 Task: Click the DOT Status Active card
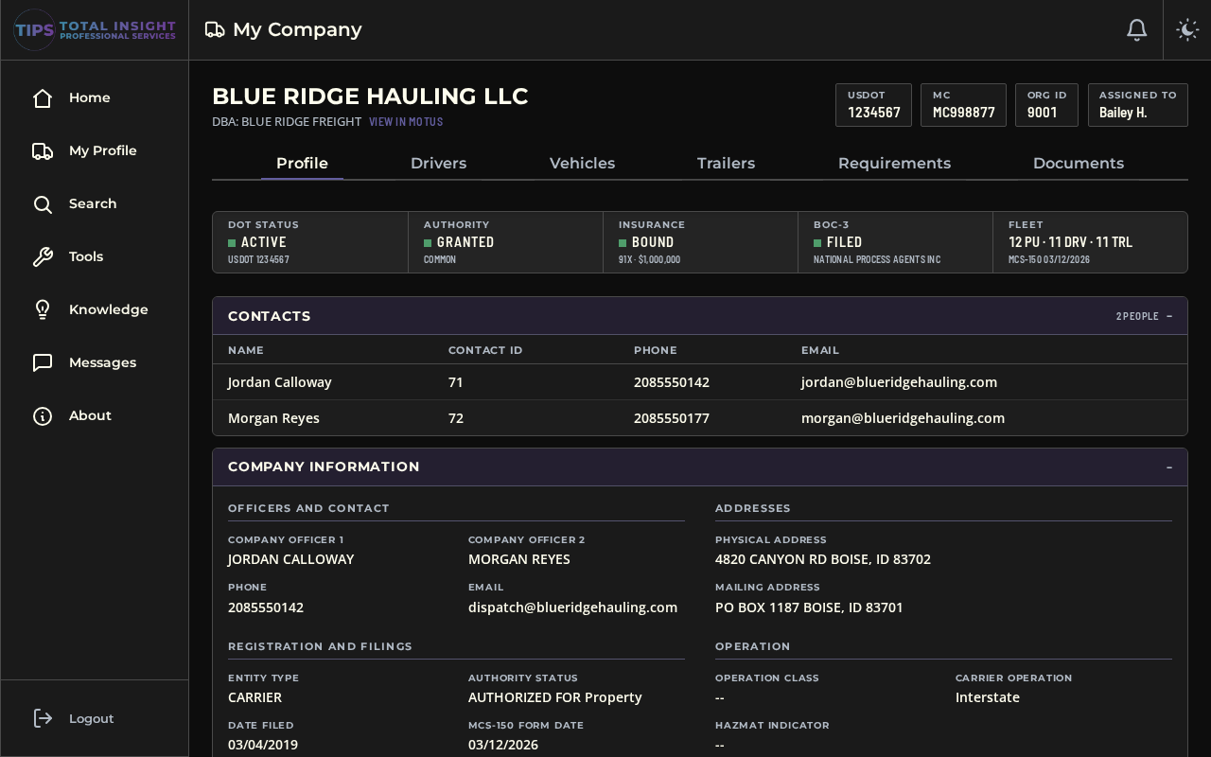310,242
